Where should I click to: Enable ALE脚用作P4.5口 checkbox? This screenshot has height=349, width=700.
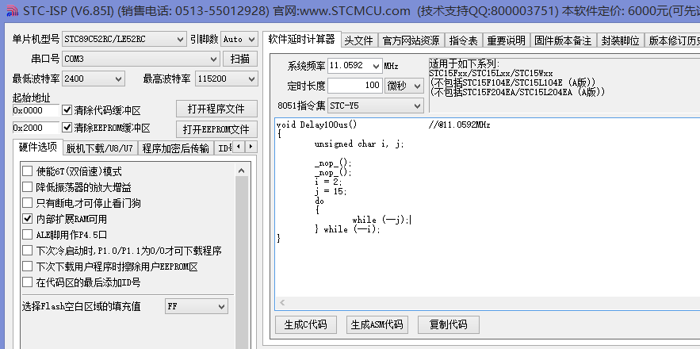(x=28, y=235)
